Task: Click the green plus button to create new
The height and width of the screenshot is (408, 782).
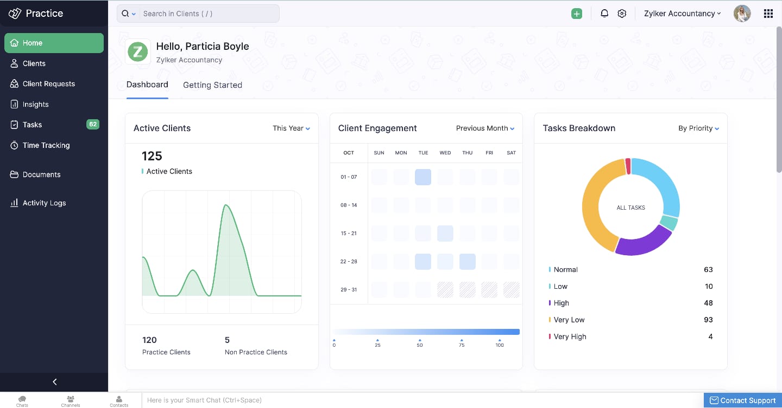Action: tap(576, 13)
